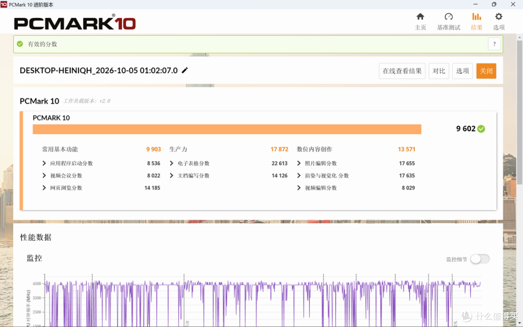Image resolution: width=523 pixels, height=327 pixels.
Task: Click the PCMark 10 logo
Action: [x=75, y=23]
